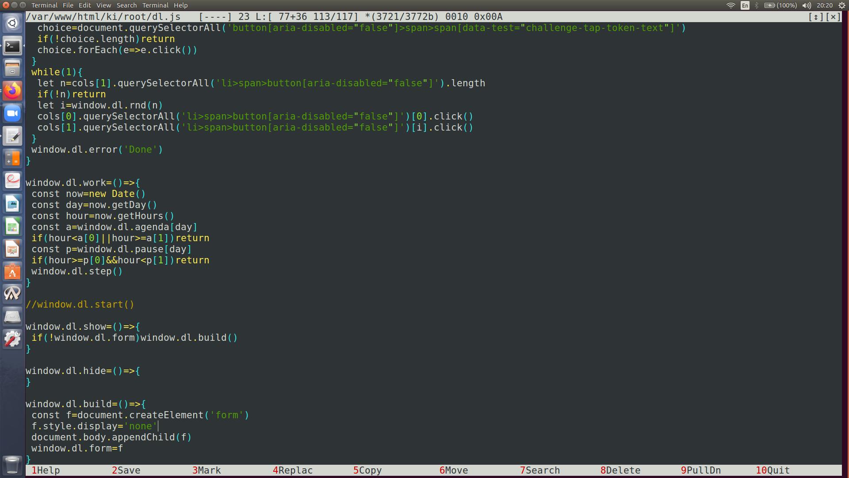Viewport: 849px width, 478px height.
Task: Click the 2Save function key button
Action: point(126,470)
